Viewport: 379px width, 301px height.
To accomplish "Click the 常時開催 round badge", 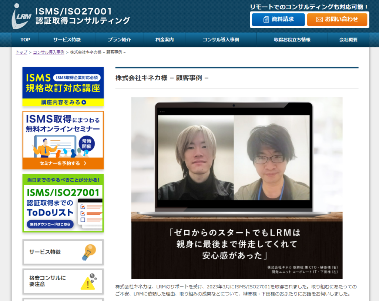I will [87, 144].
